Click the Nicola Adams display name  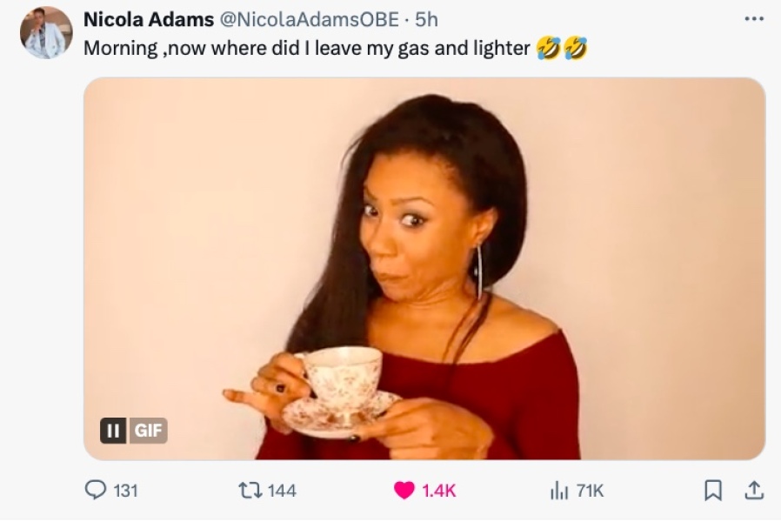pyautogui.click(x=149, y=19)
